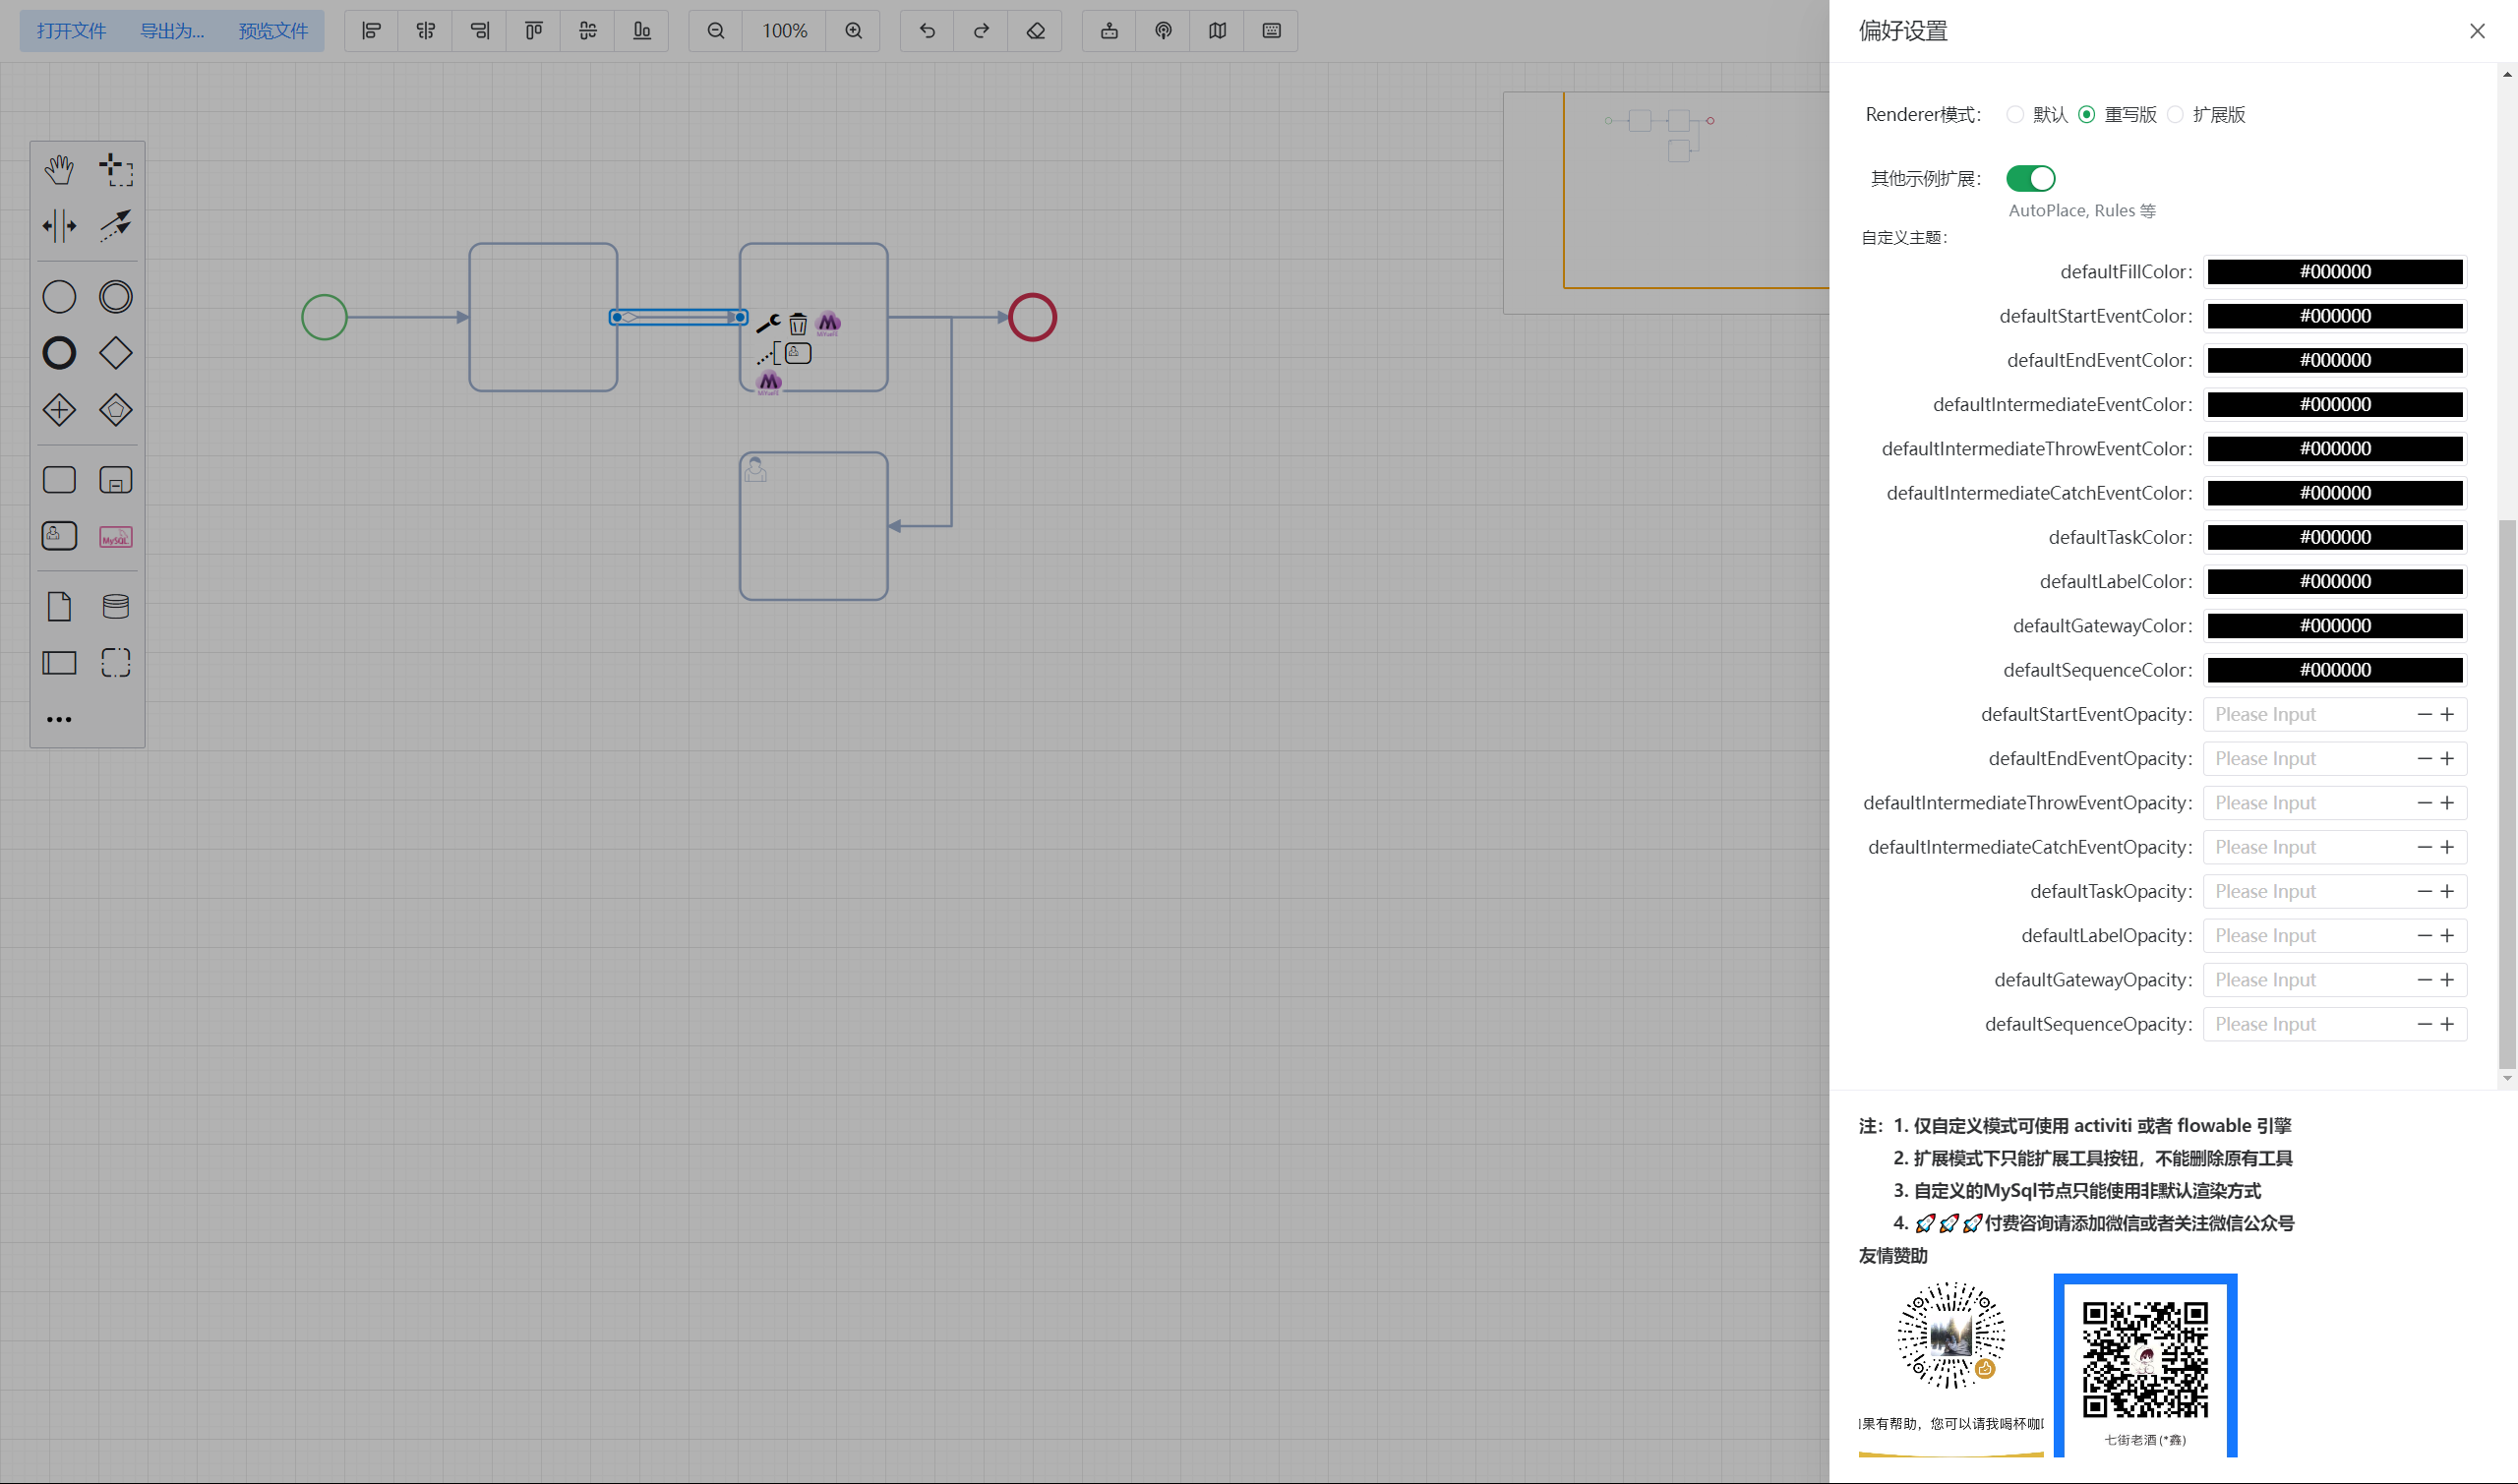
Task: Select the hand tool in palette
Action: (59, 170)
